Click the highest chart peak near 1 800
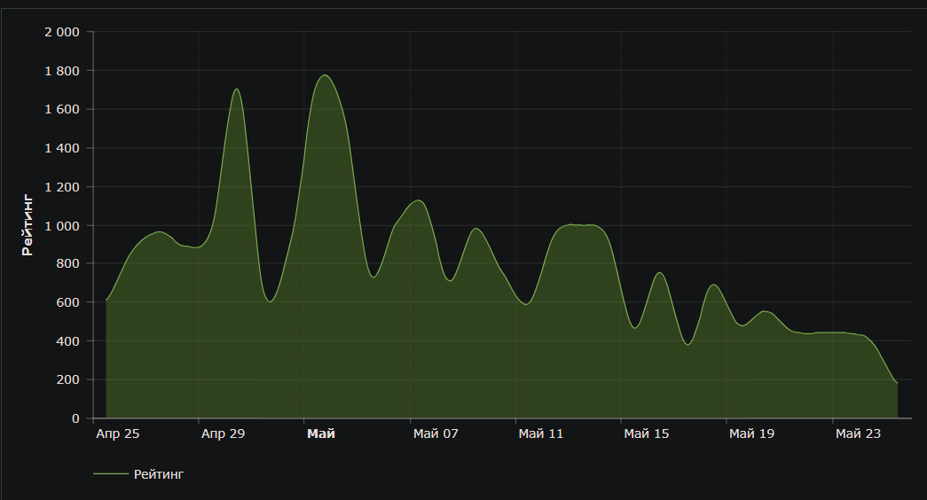Image resolution: width=927 pixels, height=500 pixels. coord(325,75)
